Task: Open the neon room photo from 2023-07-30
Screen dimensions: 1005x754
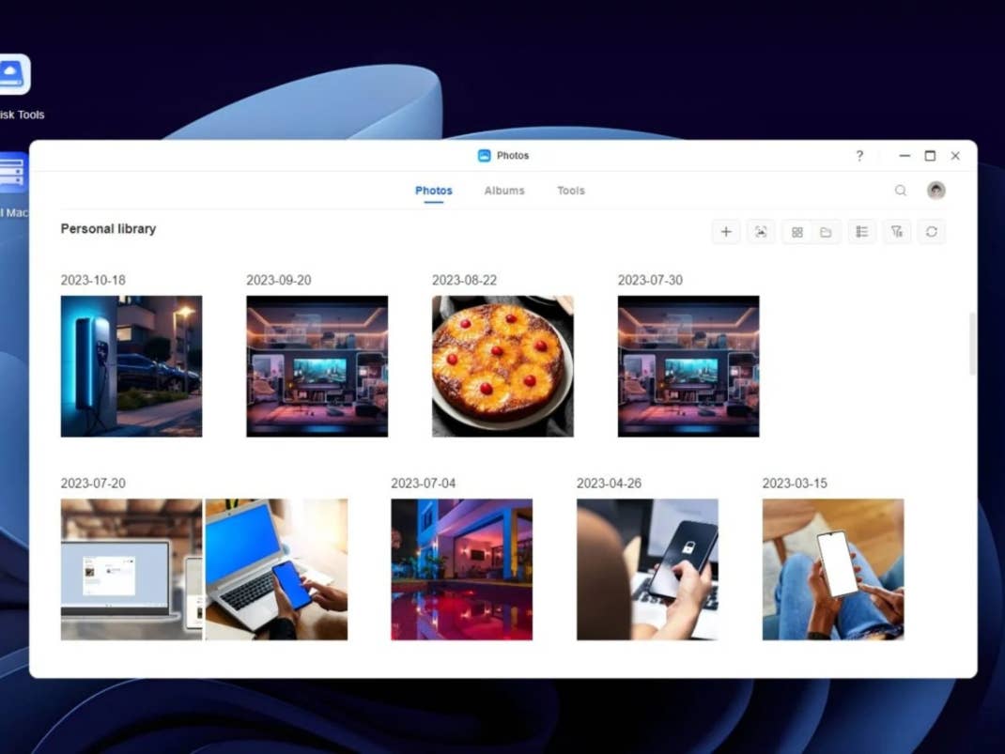Action: pos(688,366)
